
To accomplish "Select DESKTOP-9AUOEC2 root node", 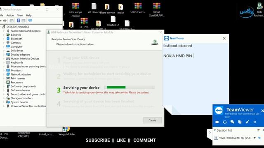I will coord(18,27).
